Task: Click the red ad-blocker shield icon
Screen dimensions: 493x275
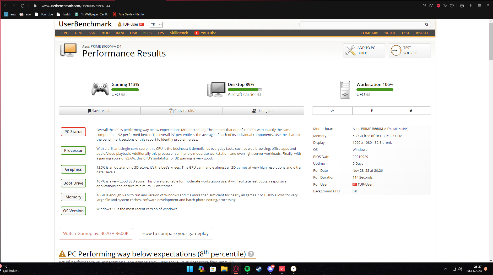Action: [x=438, y=6]
